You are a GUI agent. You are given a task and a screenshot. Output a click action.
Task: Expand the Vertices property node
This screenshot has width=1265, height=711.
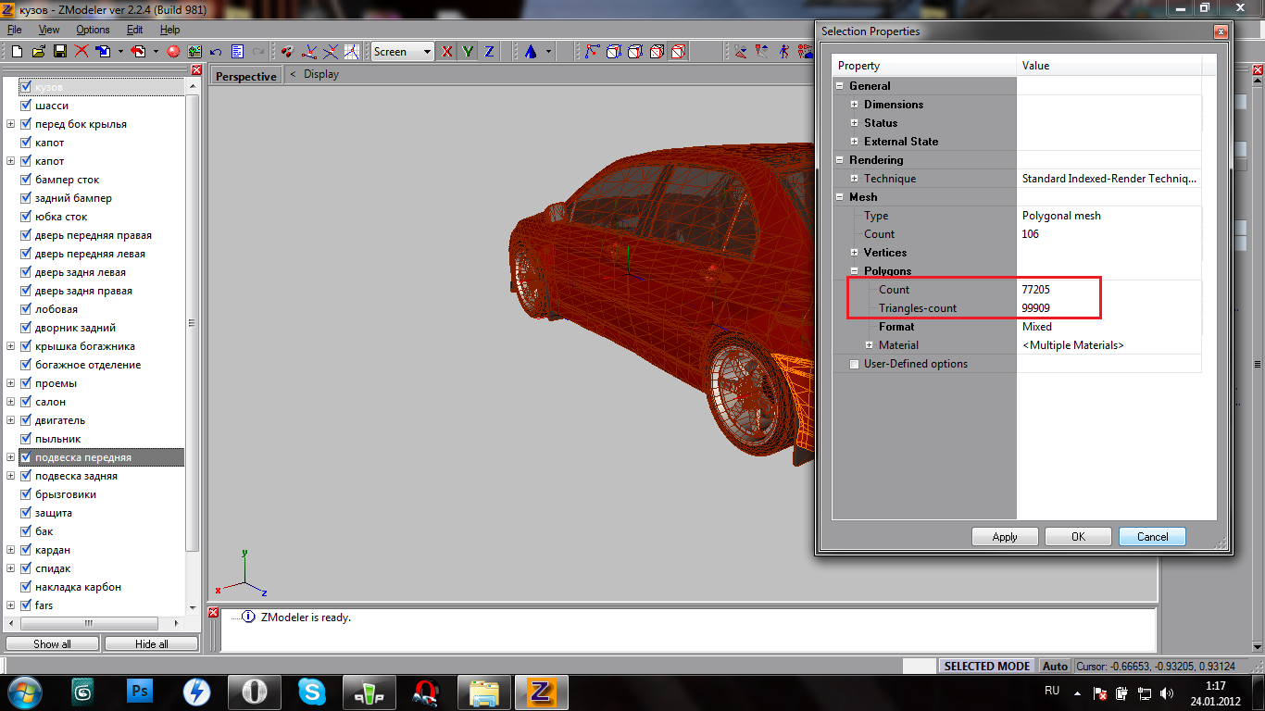pos(854,253)
